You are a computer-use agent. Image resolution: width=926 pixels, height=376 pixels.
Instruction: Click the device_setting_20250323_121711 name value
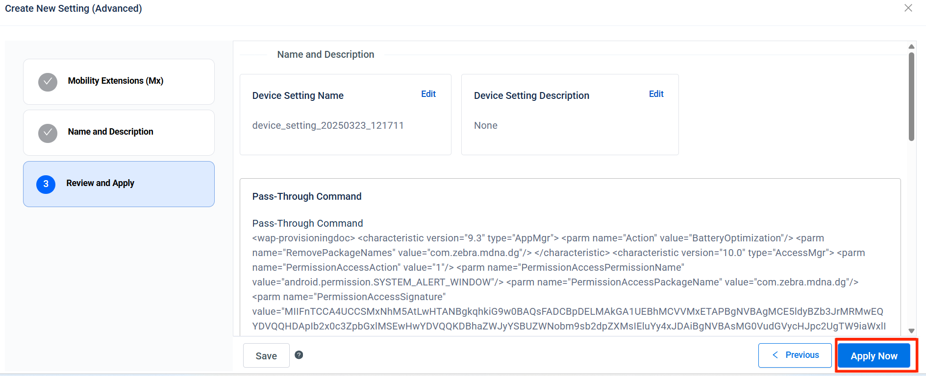coord(327,125)
